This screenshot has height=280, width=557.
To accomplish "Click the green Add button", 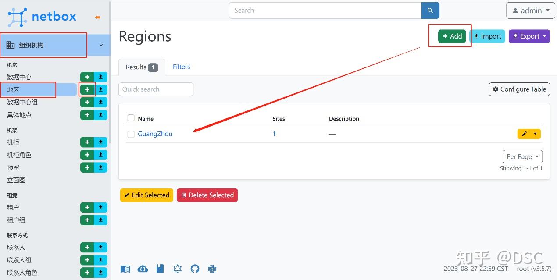I will [452, 36].
